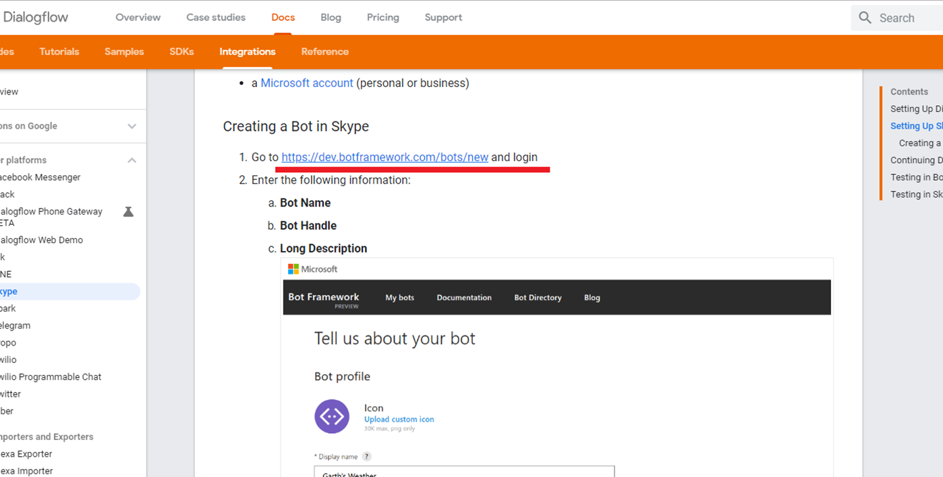The height and width of the screenshot is (477, 943).
Task: Open the Reference tab
Action: [x=324, y=52]
